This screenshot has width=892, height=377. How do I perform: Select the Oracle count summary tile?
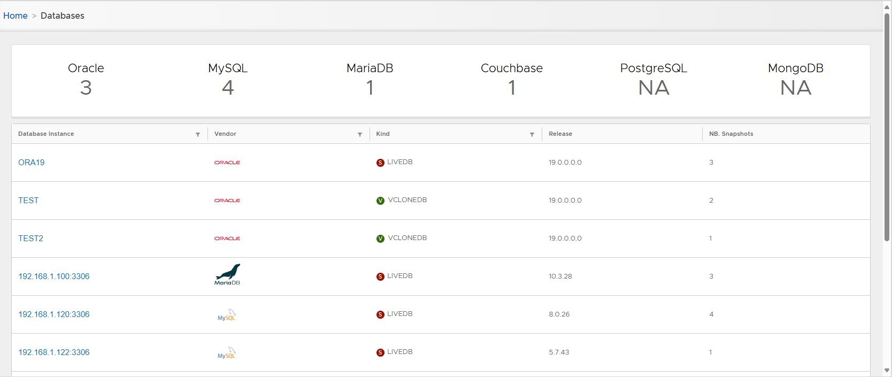tap(86, 80)
